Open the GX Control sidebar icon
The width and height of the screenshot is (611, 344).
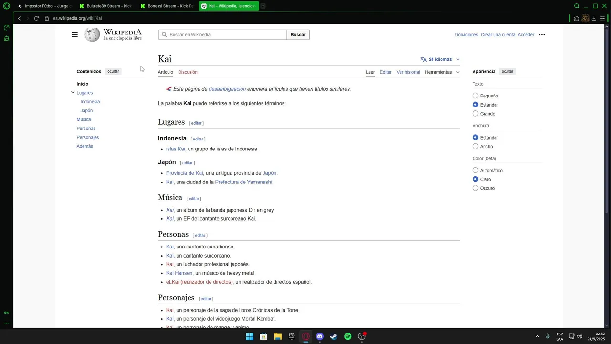[x=6, y=28]
